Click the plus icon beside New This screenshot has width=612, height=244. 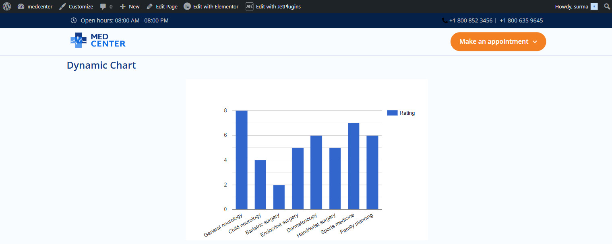pos(123,6)
